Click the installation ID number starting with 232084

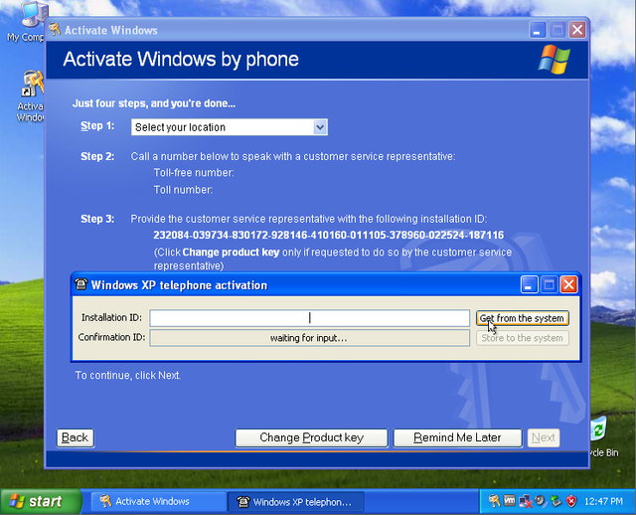click(329, 235)
